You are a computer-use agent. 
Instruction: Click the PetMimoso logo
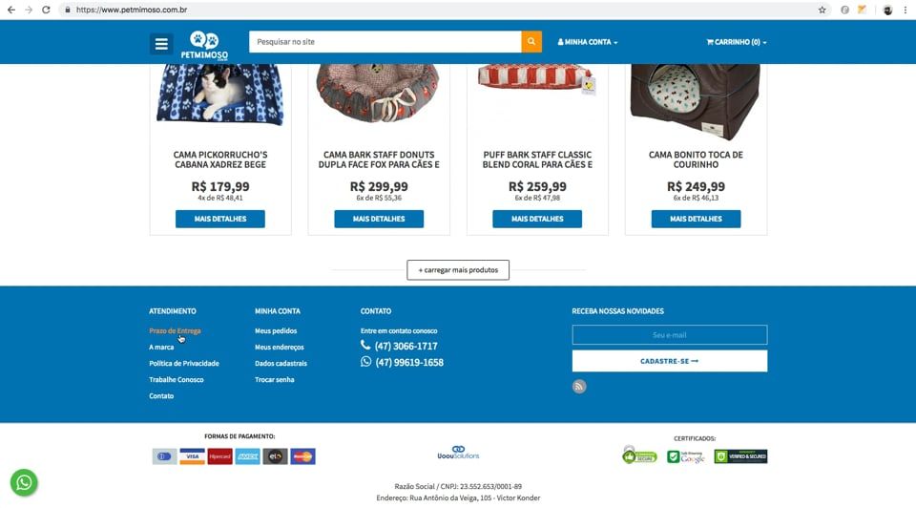pos(204,45)
